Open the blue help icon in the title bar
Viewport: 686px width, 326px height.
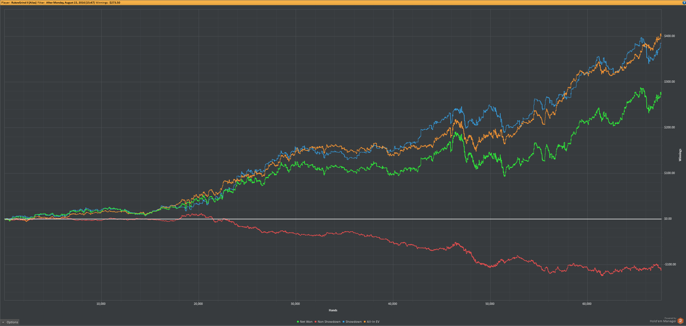coord(684,3)
